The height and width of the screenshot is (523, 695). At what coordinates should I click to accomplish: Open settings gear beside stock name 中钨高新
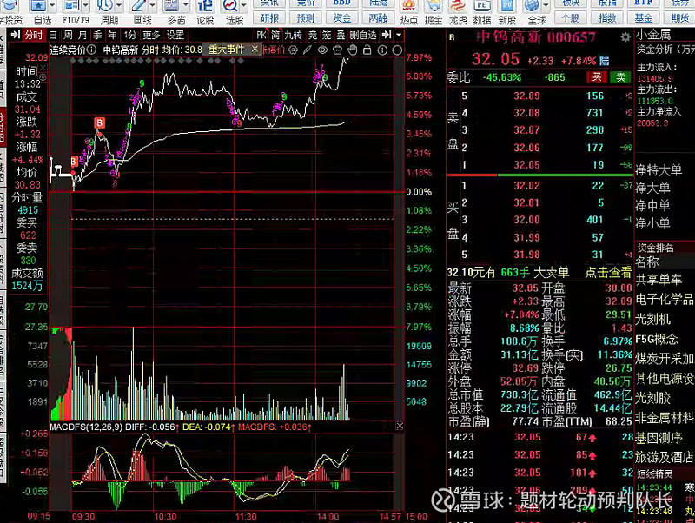pyautogui.click(x=625, y=38)
